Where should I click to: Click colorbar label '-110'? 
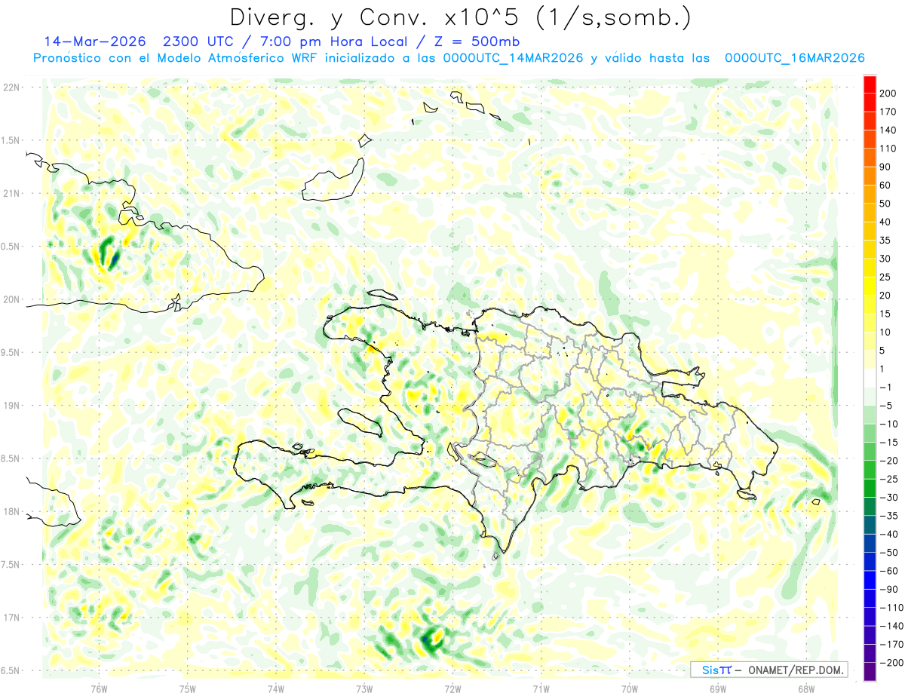point(891,608)
